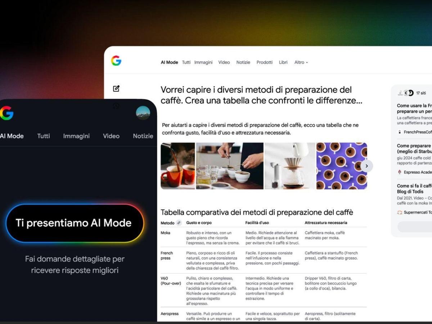The width and height of the screenshot is (432, 324).
Task: Click the link icon beside Metodo header
Action: [x=179, y=223]
